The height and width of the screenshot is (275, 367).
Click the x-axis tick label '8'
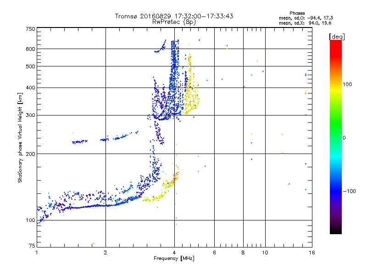[x=243, y=253]
